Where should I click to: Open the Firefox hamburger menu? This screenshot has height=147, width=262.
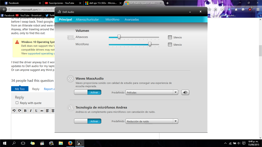click(258, 9)
